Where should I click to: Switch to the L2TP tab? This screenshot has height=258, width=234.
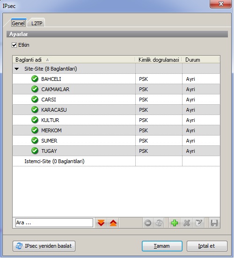[37, 23]
